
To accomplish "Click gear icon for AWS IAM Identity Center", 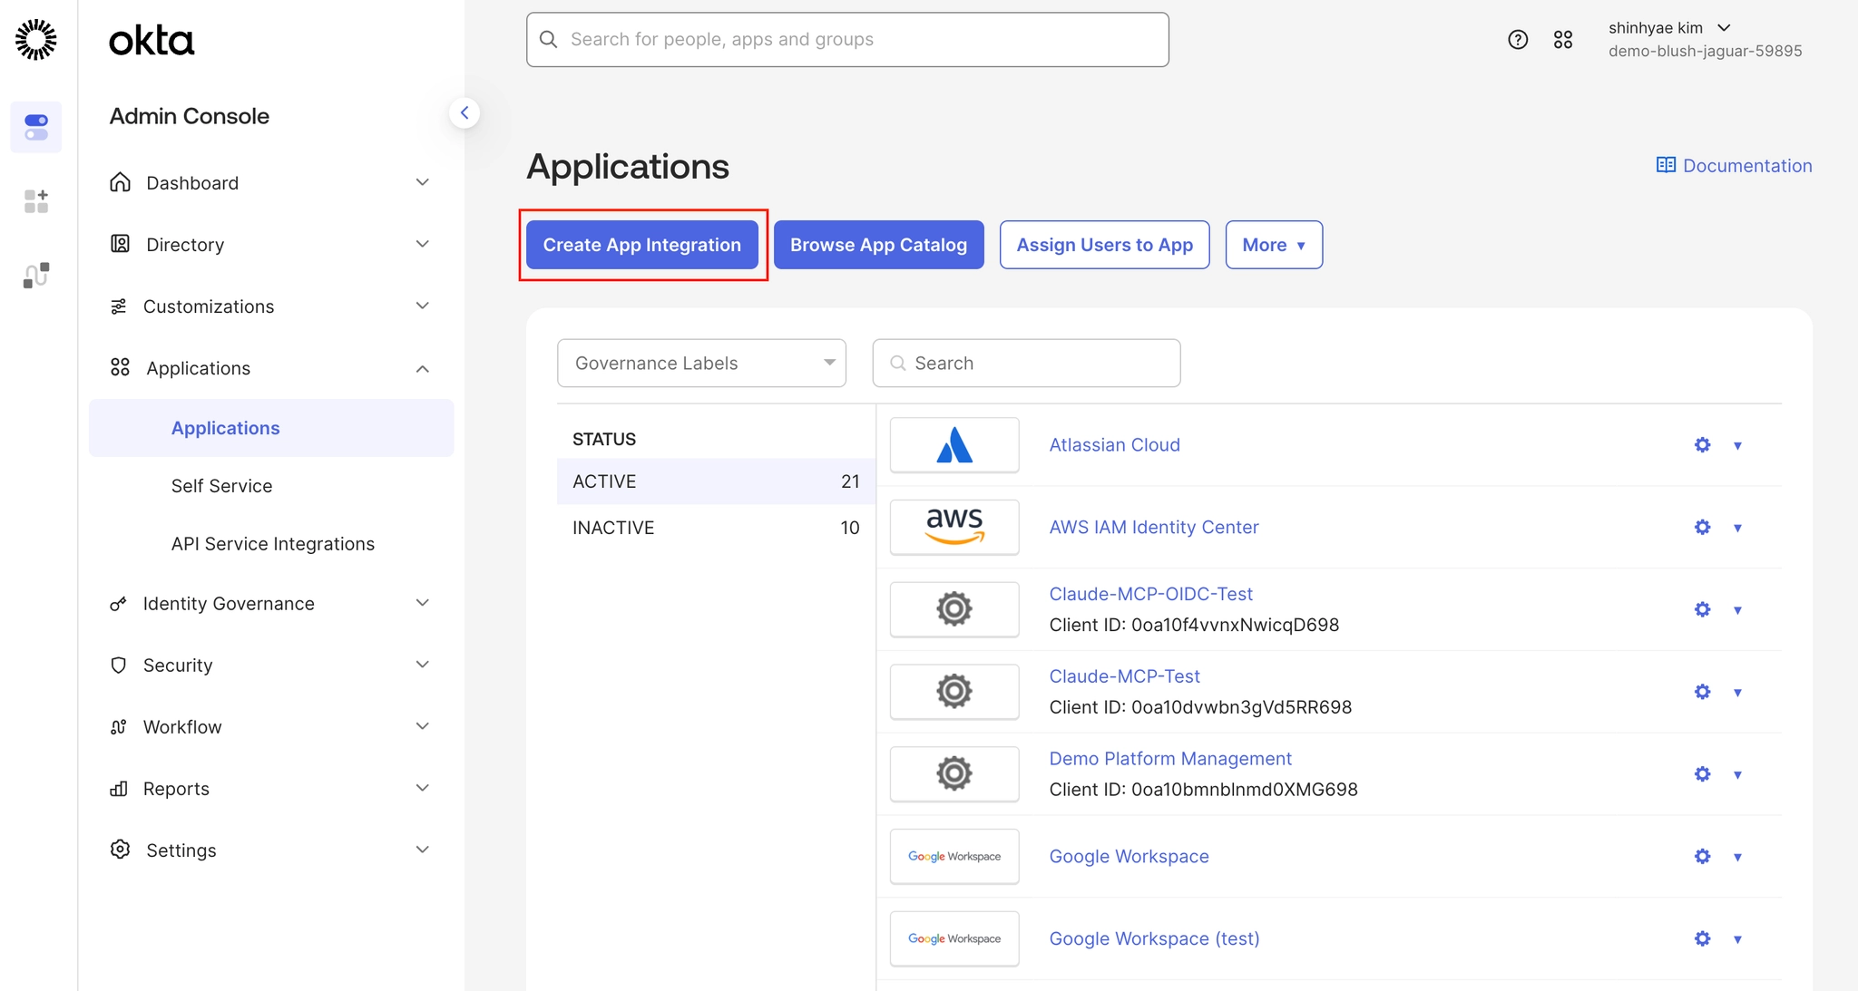I will click(x=1703, y=528).
